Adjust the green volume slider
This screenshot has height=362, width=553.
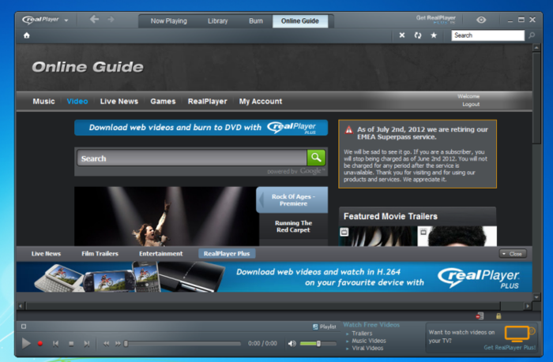pyautogui.click(x=318, y=343)
